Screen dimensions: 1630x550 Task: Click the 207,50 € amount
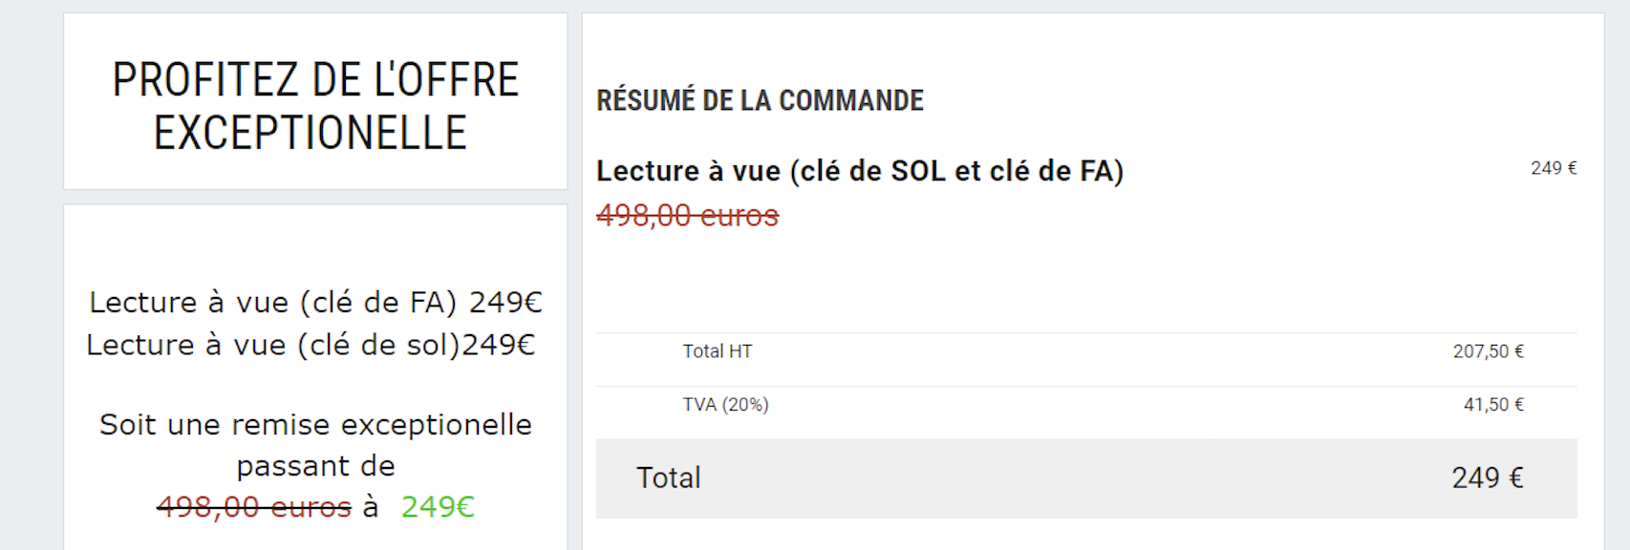[1488, 351]
